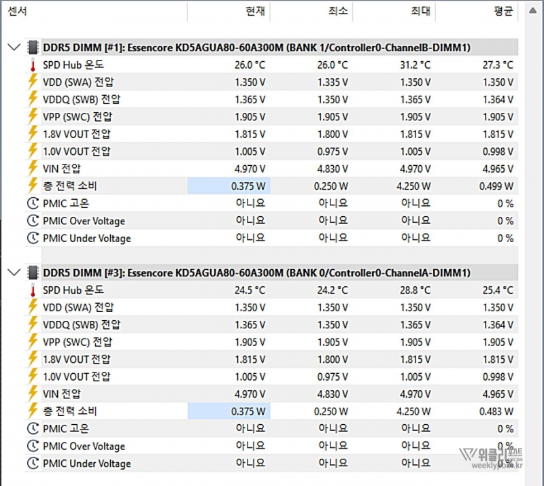Click lightning icon of DIMM #1 VDD (SWA)

click(33, 82)
